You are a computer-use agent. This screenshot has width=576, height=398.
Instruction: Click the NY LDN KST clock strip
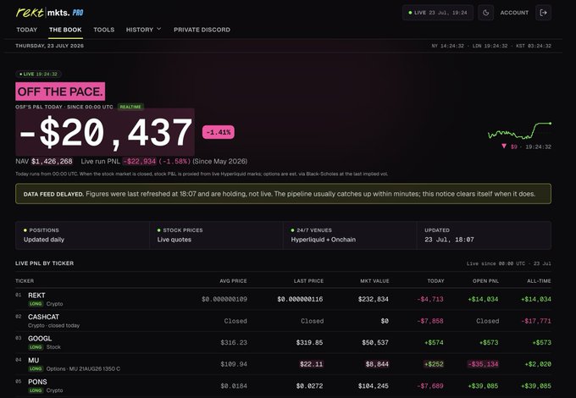[491, 46]
